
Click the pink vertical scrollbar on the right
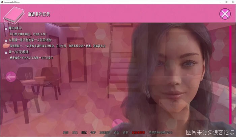point(230,75)
